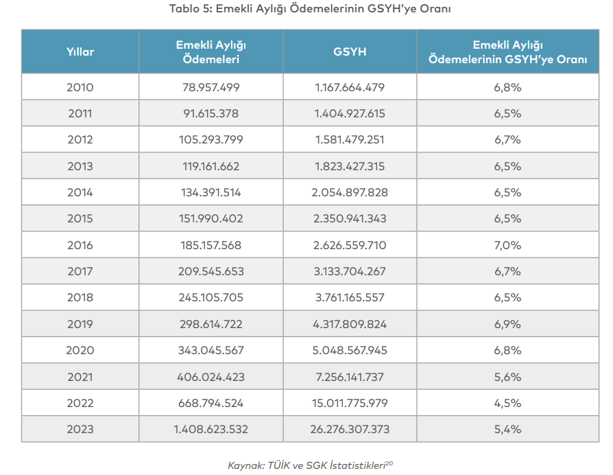
Task: Select the 'Yıllar' column header
Action: [x=80, y=51]
